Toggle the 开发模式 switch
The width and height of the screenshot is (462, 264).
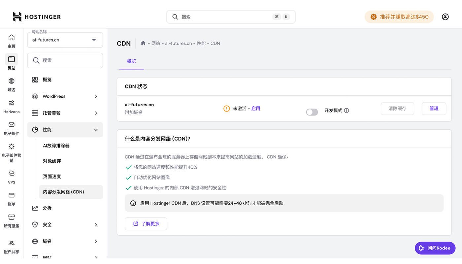pyautogui.click(x=312, y=112)
